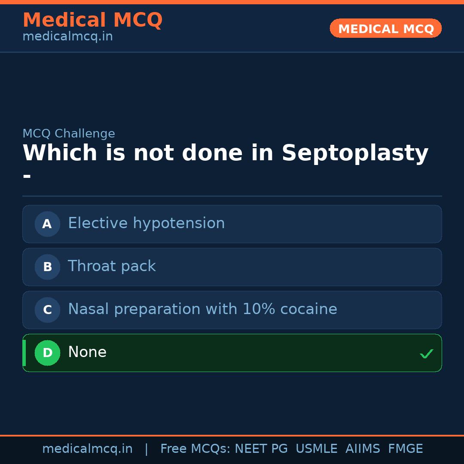
Task: Select the letter B circle icon
Action: pyautogui.click(x=47, y=267)
